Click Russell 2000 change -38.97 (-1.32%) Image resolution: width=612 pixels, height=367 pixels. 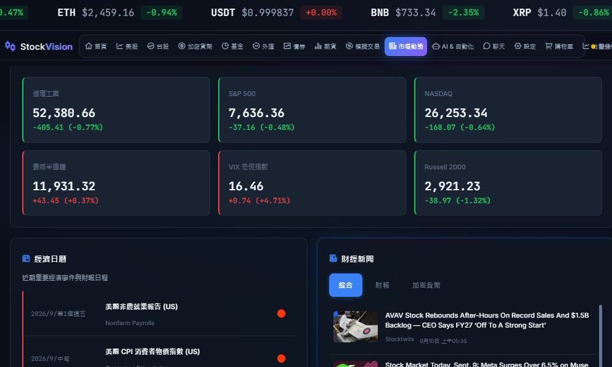[457, 201]
